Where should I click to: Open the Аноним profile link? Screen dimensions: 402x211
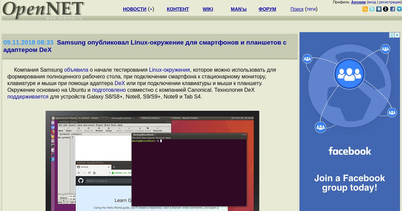(x=358, y=2)
